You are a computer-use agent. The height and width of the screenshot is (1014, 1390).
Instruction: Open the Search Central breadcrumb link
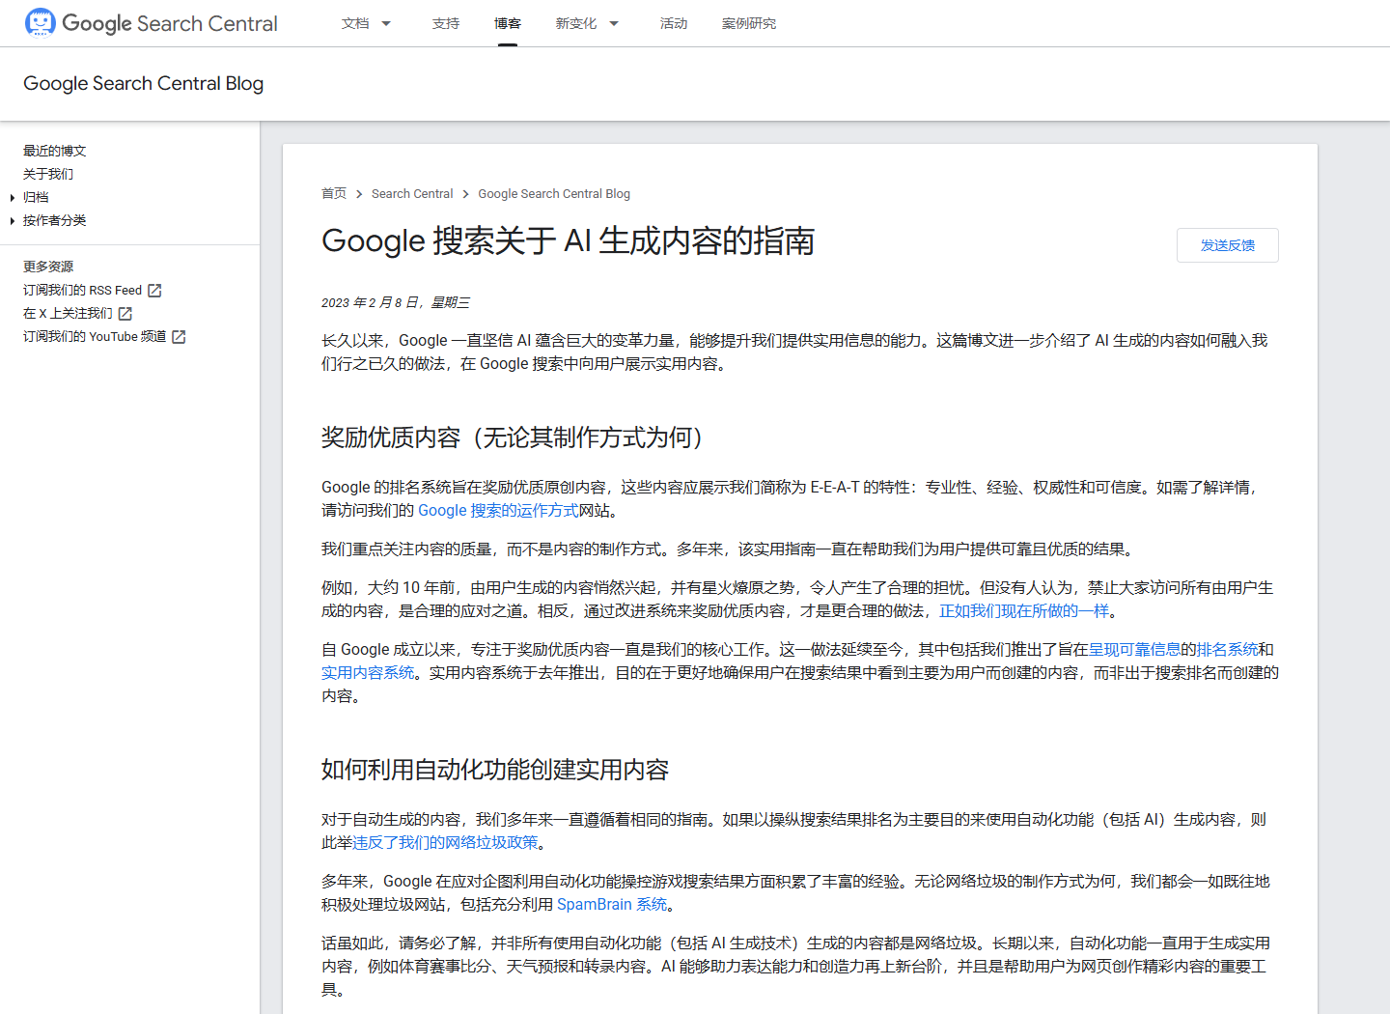point(412,194)
